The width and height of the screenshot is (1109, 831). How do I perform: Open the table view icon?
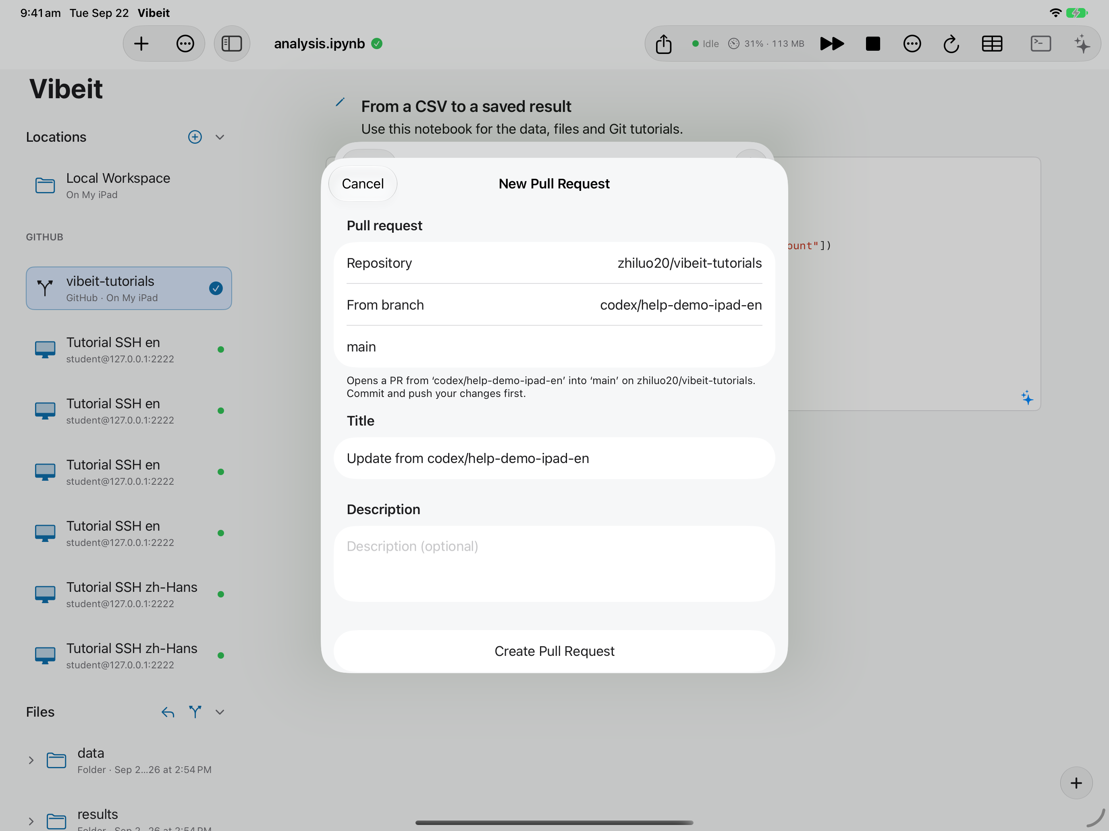coord(992,43)
